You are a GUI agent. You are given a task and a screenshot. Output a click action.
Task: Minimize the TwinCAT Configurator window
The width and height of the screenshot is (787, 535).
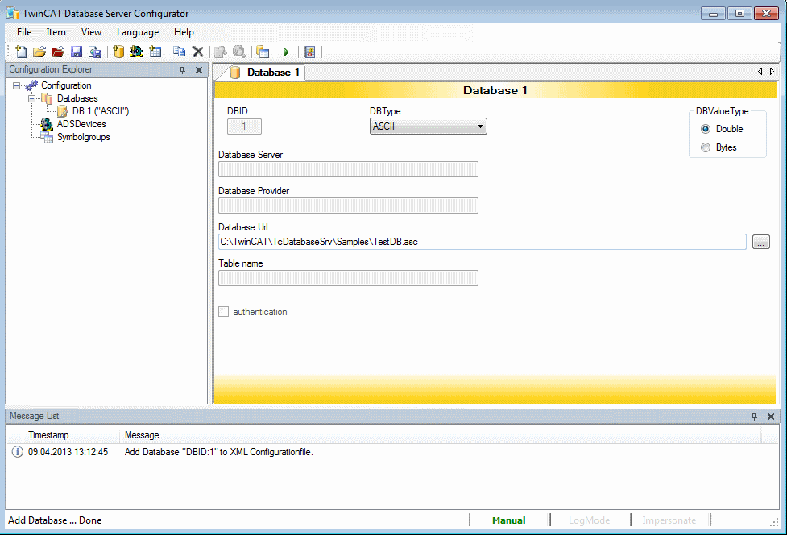tap(713, 14)
